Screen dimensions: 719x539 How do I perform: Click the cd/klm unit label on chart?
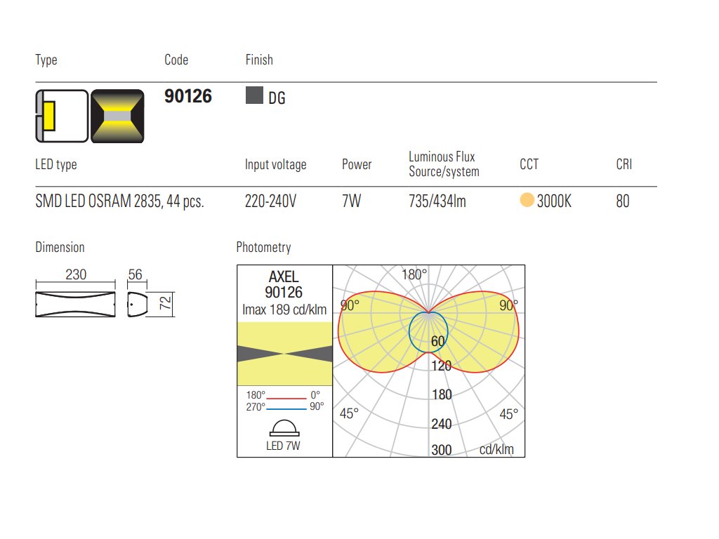coord(496,449)
